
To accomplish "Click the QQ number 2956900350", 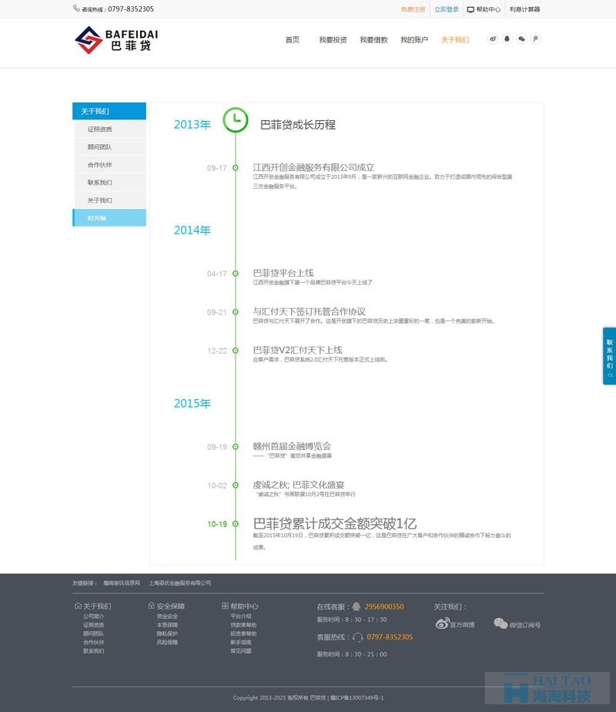I will [384, 606].
